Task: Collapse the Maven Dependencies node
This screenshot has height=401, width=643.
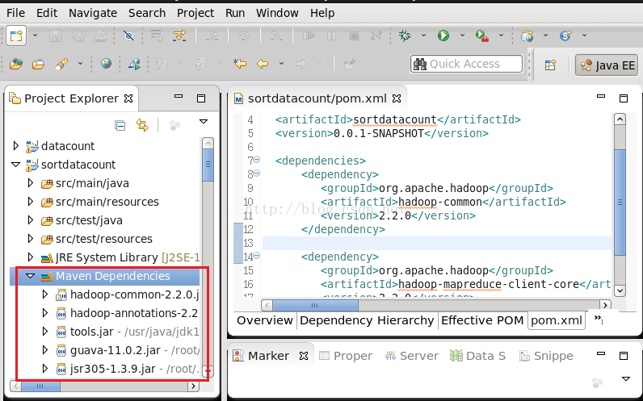Action: [x=31, y=276]
